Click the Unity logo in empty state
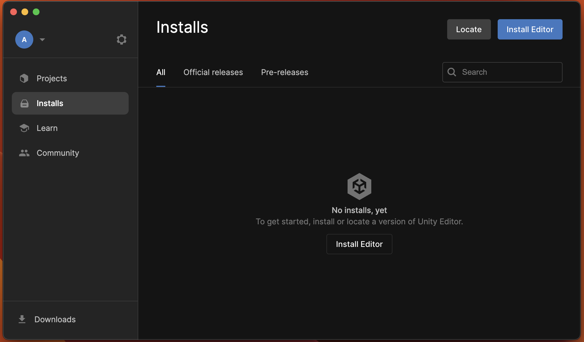Screen dimensions: 584x342 click(x=359, y=187)
